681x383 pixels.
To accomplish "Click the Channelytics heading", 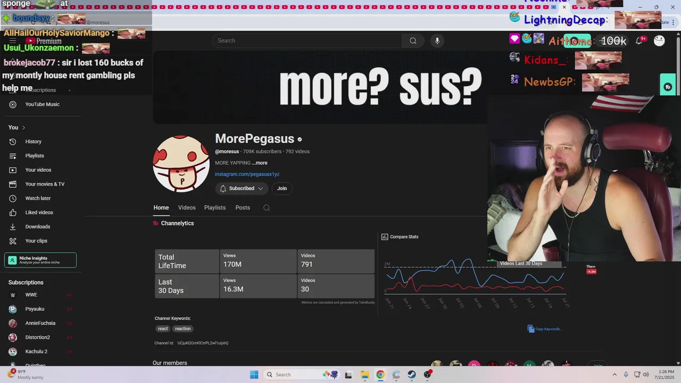I will (x=177, y=223).
